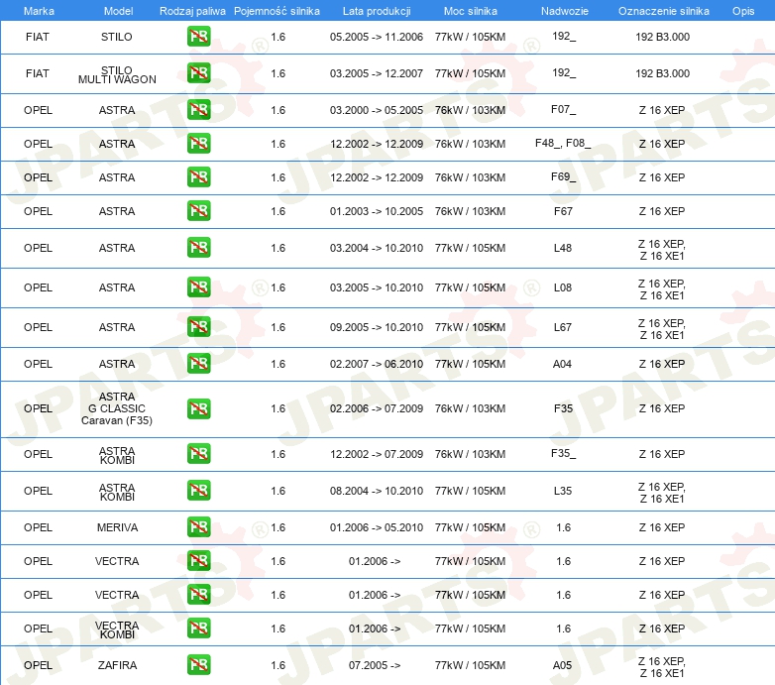Click the fuel type icon in the MERIVA row
Image resolution: width=775 pixels, height=685 pixels.
[x=198, y=526]
